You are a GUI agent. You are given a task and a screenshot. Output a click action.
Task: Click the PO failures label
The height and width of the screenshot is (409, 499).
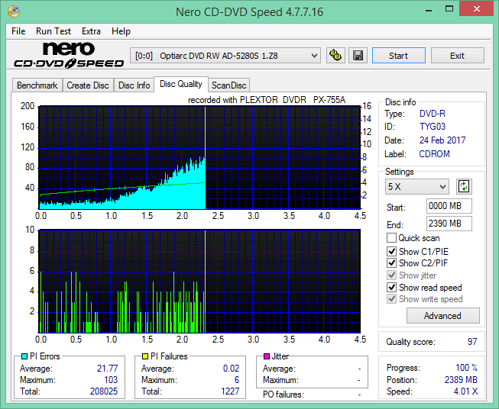(x=284, y=395)
